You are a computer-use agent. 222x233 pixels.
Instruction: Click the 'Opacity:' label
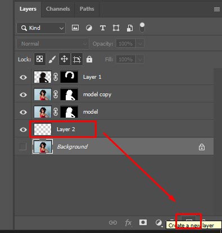(103, 44)
